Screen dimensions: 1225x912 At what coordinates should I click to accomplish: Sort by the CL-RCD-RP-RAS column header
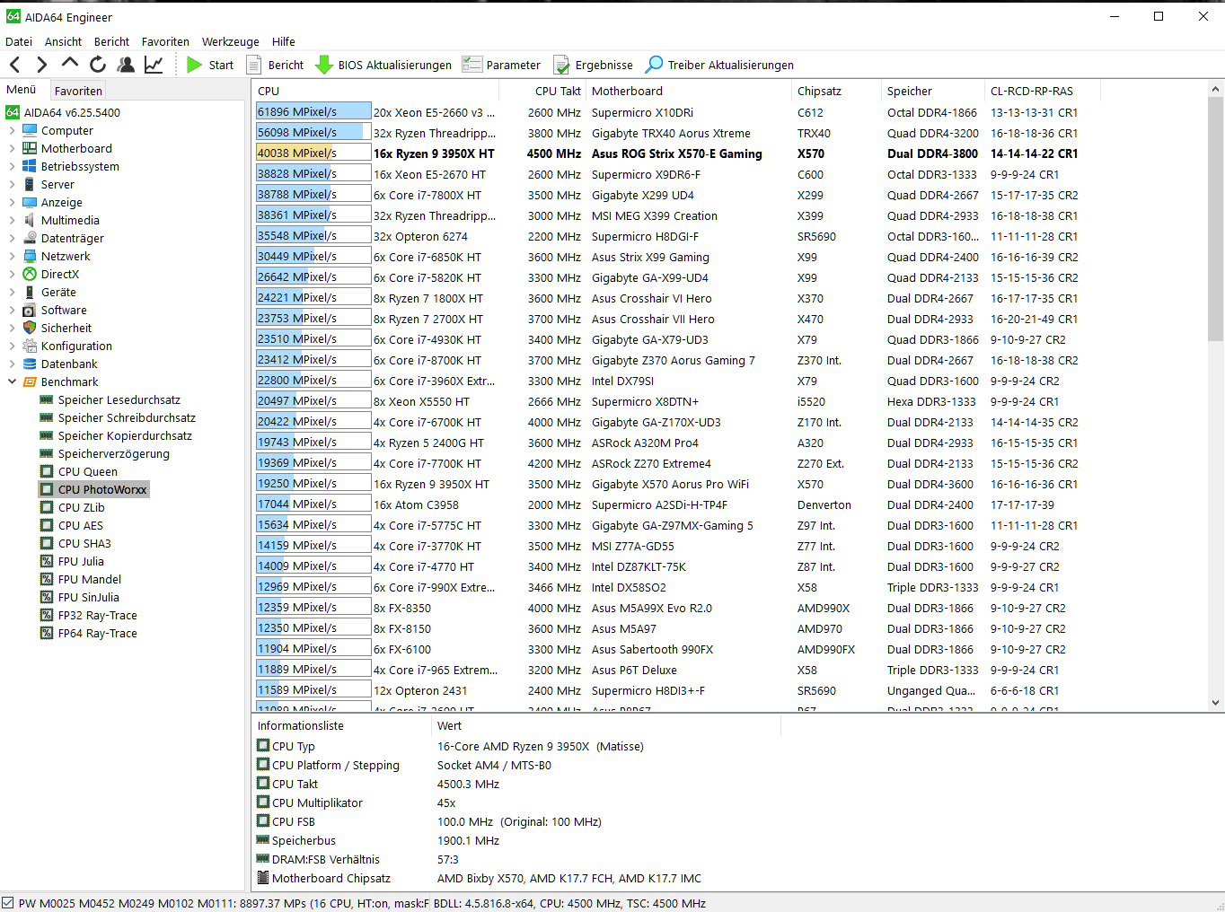coord(1042,91)
